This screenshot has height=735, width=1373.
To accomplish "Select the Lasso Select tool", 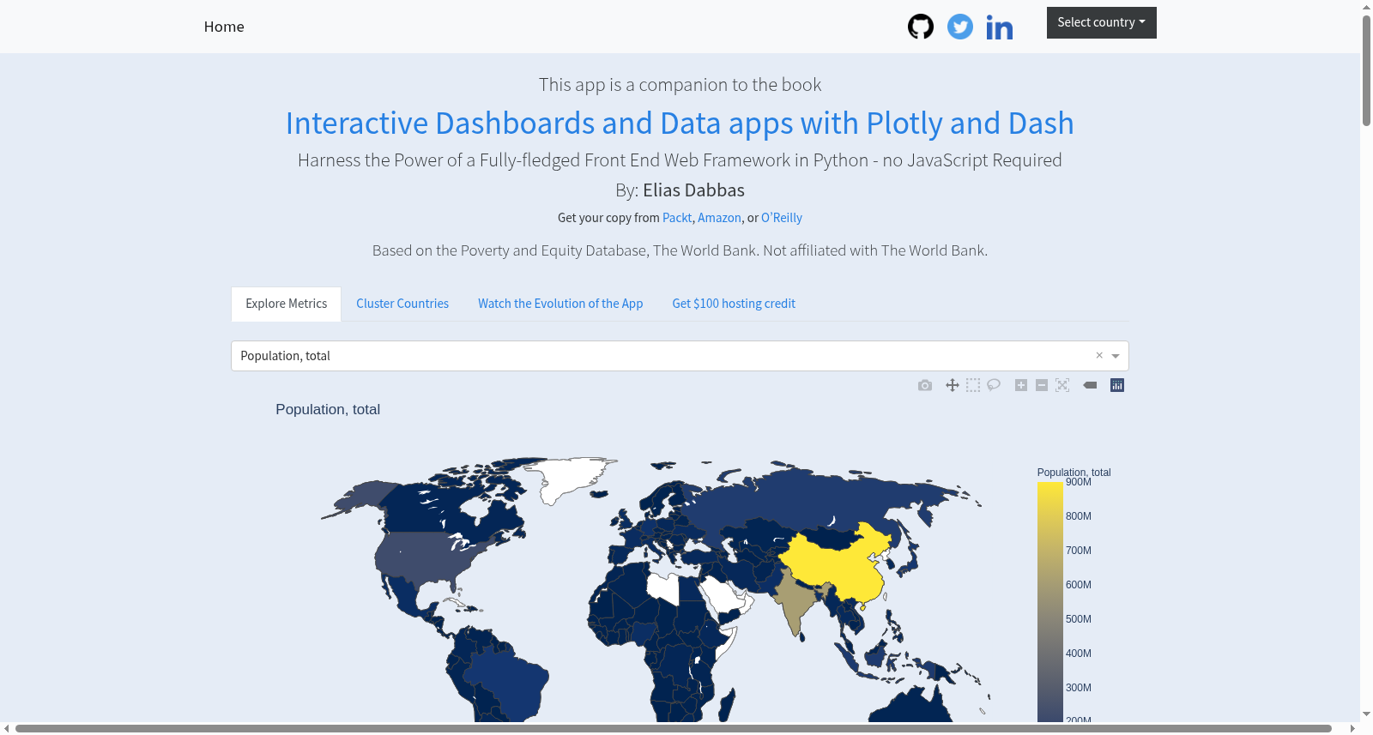I will (x=994, y=385).
